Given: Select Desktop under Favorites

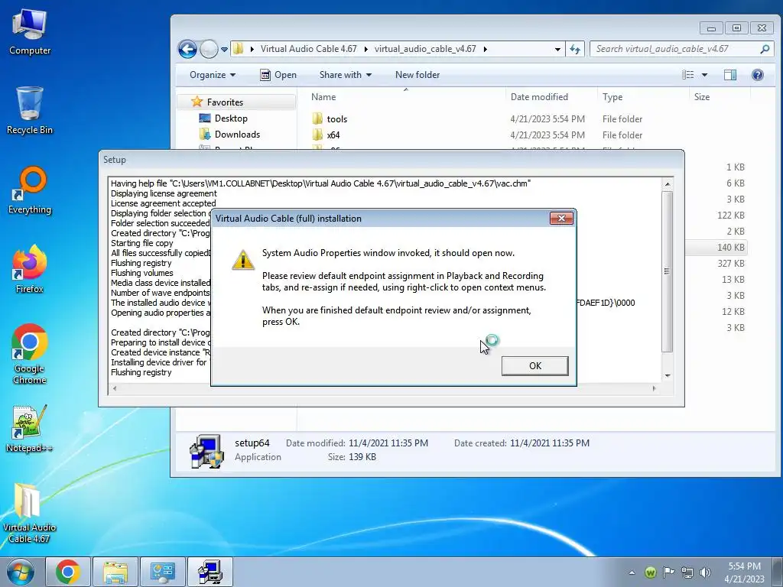Looking at the screenshot, I should tap(231, 118).
